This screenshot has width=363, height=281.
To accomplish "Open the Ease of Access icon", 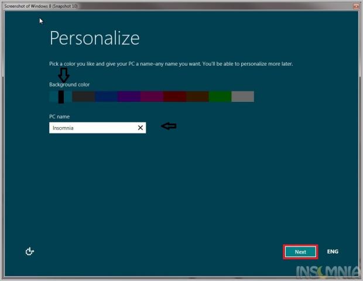I will (30, 251).
